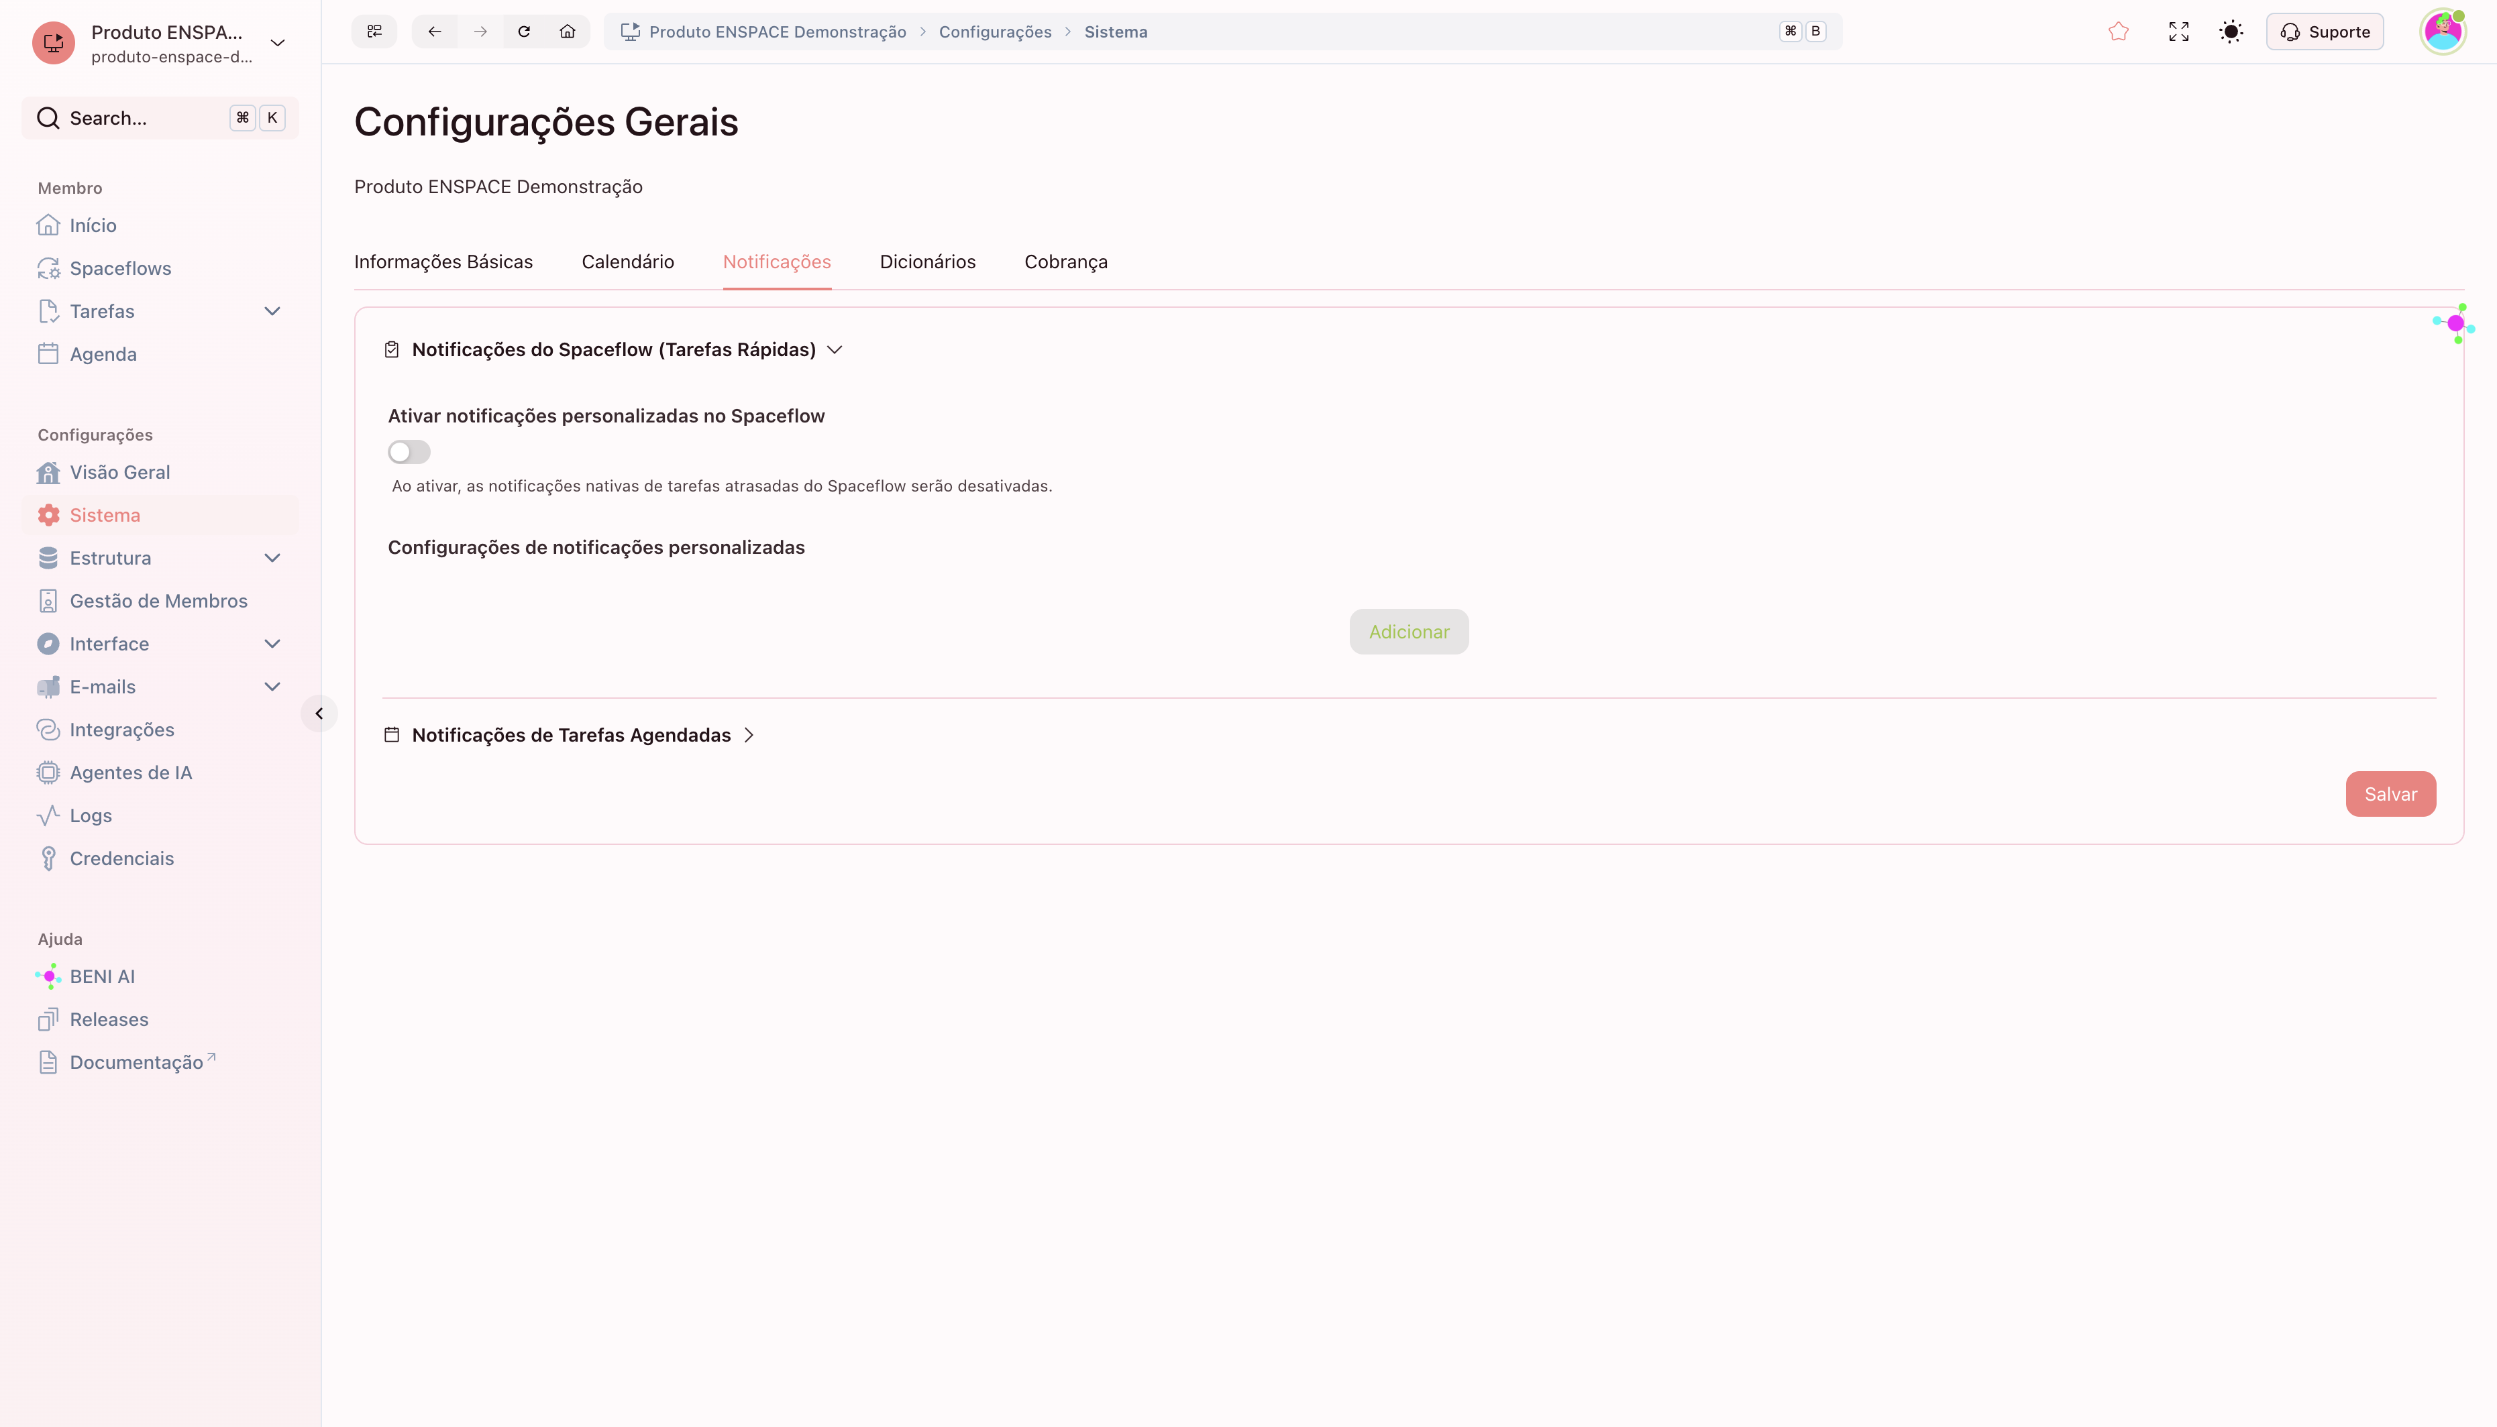Open BENI AI in the sidebar
The height and width of the screenshot is (1427, 2497).
click(x=161, y=976)
